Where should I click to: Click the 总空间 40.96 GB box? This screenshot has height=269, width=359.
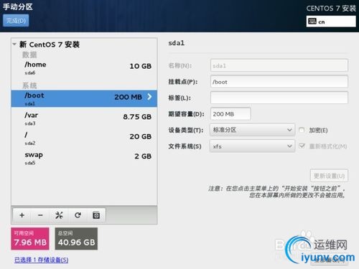click(x=76, y=239)
